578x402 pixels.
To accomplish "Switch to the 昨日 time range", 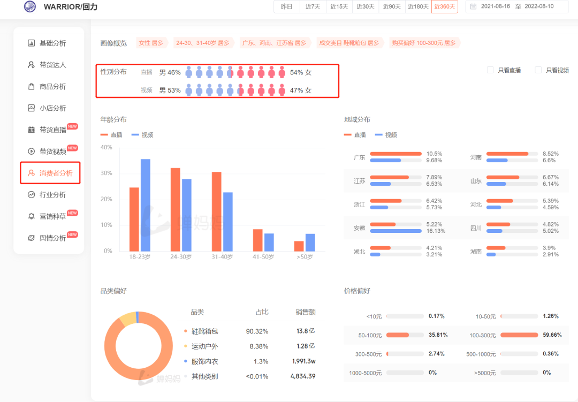I will [287, 6].
